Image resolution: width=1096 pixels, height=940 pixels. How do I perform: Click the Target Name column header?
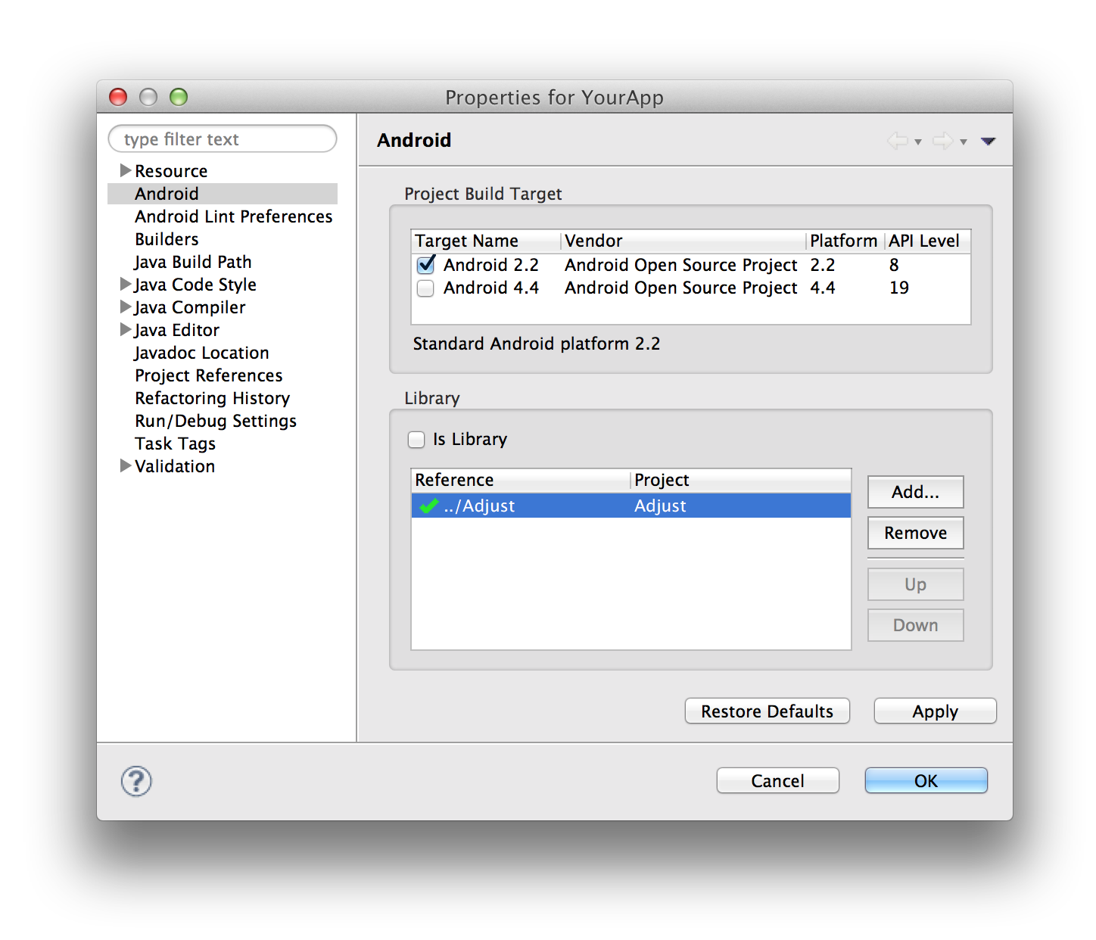tap(486, 241)
